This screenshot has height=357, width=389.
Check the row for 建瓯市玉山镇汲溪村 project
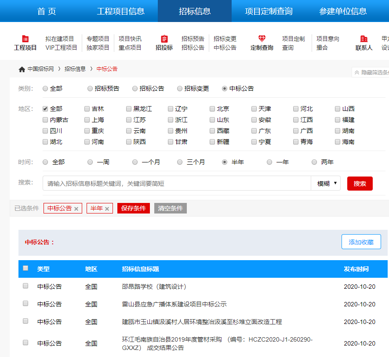pos(25,321)
